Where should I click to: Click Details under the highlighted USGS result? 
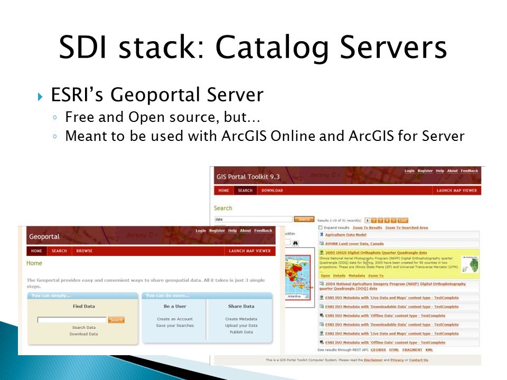pyautogui.click(x=339, y=275)
